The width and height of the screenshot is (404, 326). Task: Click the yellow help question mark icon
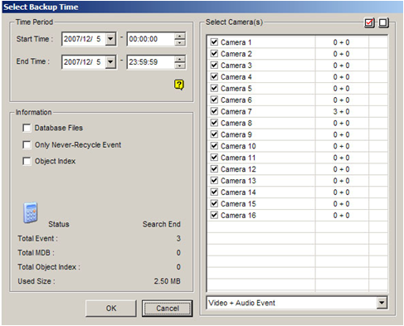[x=179, y=85]
